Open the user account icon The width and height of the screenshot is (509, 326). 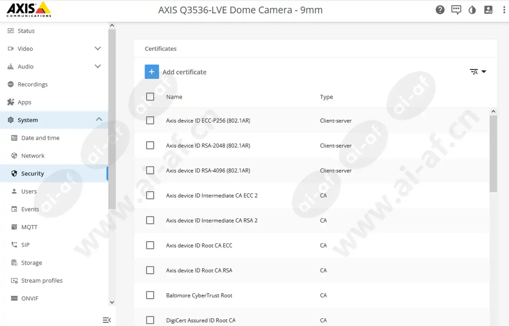pos(488,10)
